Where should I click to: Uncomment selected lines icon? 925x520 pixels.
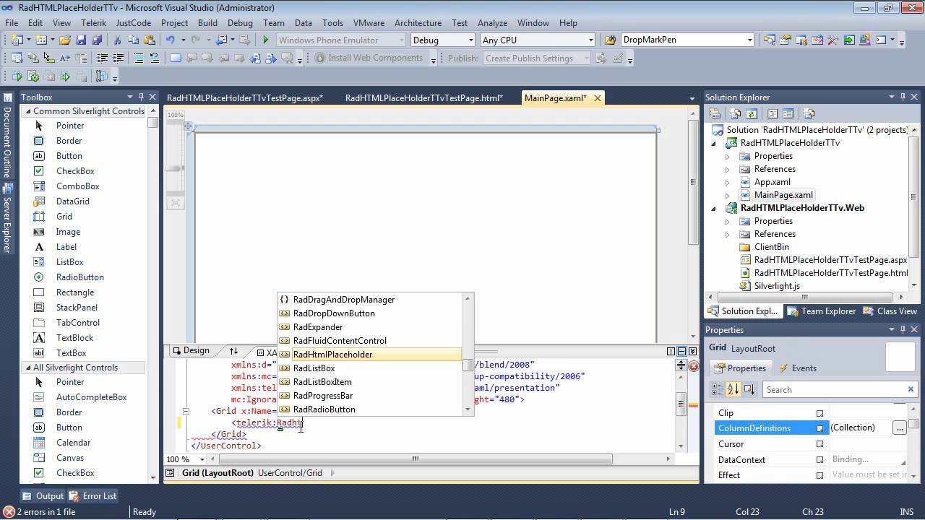coord(154,58)
